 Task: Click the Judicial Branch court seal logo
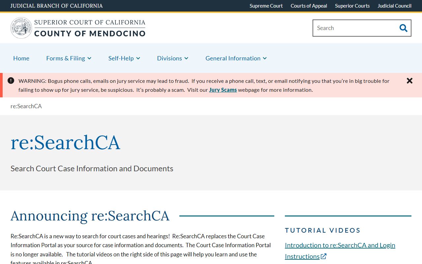(21, 28)
